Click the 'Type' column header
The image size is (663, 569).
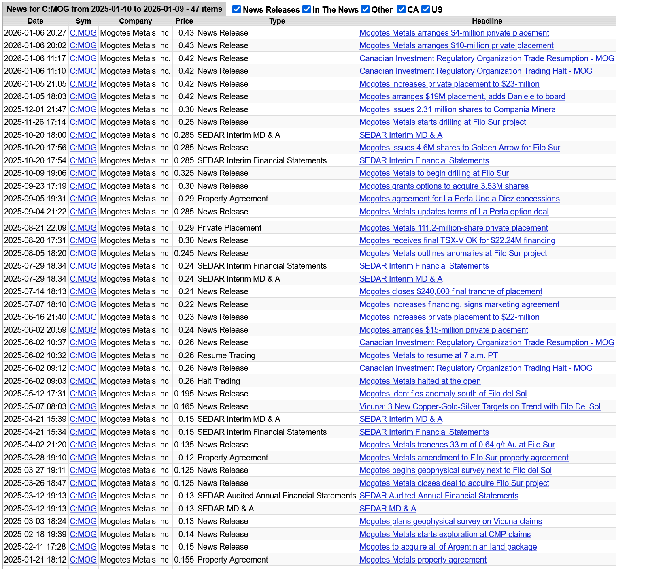[277, 21]
